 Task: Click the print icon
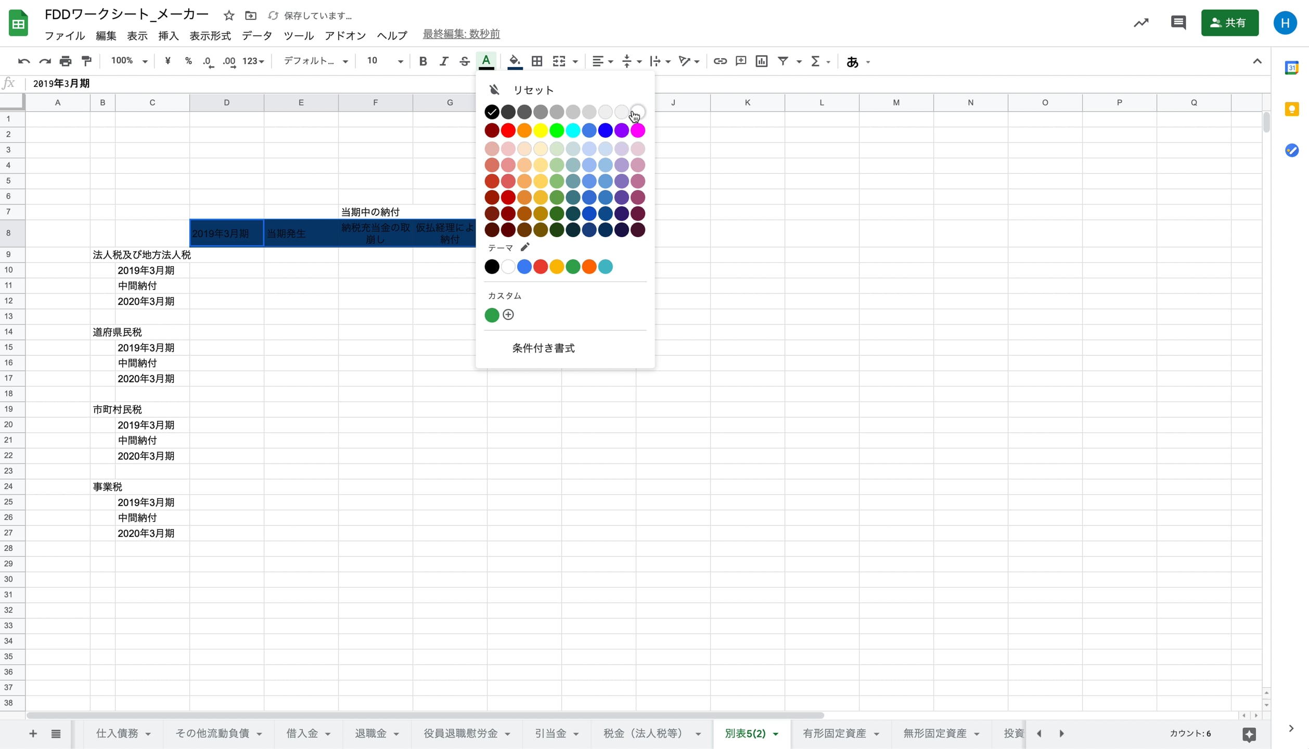[x=66, y=61]
